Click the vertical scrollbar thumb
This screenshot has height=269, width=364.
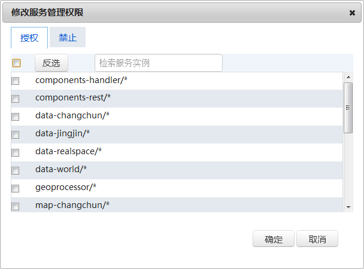point(348,108)
